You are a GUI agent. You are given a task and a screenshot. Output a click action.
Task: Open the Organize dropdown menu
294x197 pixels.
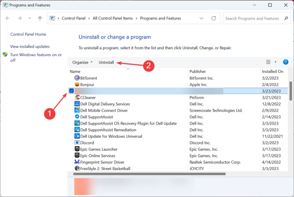[x=82, y=63]
